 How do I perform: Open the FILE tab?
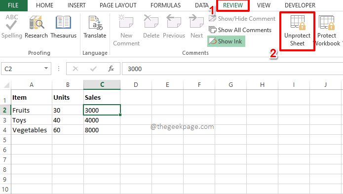pyautogui.click(x=13, y=5)
